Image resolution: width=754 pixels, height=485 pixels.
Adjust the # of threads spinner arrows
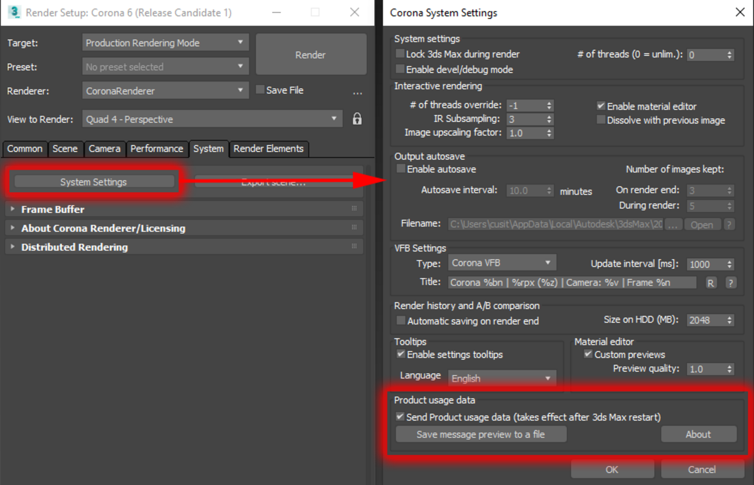729,55
